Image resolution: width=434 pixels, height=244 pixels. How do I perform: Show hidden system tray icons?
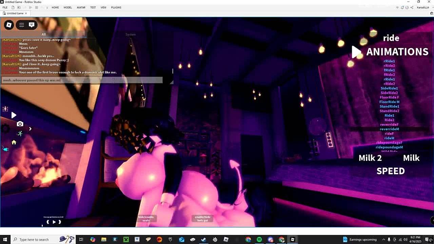point(383,240)
